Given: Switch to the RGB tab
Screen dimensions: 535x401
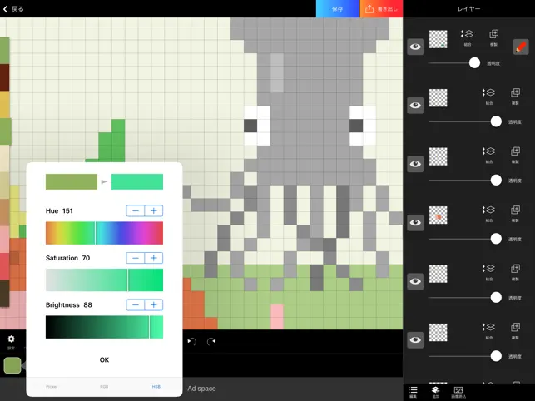Looking at the screenshot, I should tap(104, 387).
